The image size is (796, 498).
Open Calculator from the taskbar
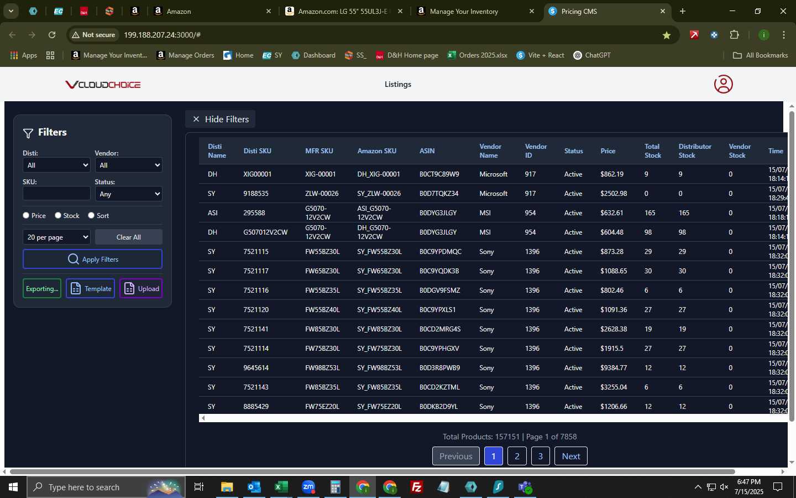tap(335, 487)
